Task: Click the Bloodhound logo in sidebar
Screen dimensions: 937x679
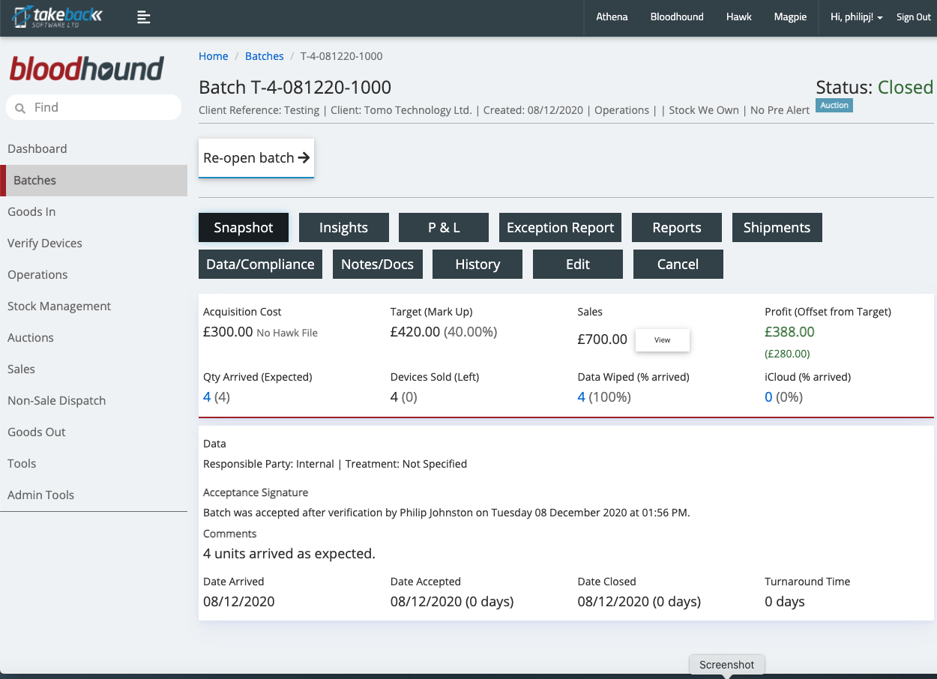Action: click(x=86, y=69)
